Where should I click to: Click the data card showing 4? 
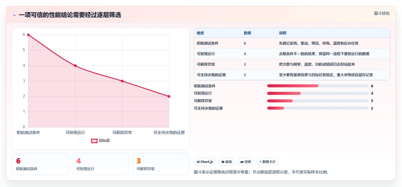coord(100,164)
